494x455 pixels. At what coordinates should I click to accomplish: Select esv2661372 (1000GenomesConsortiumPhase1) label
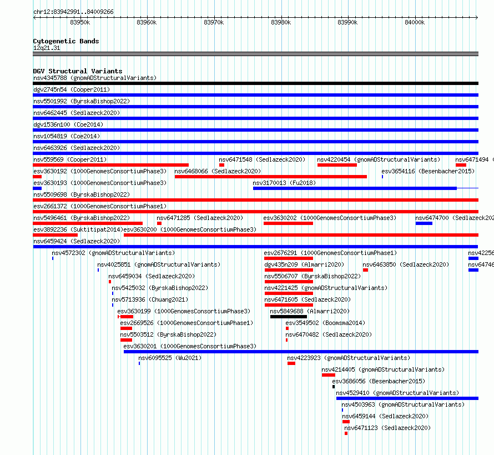[x=100, y=206]
